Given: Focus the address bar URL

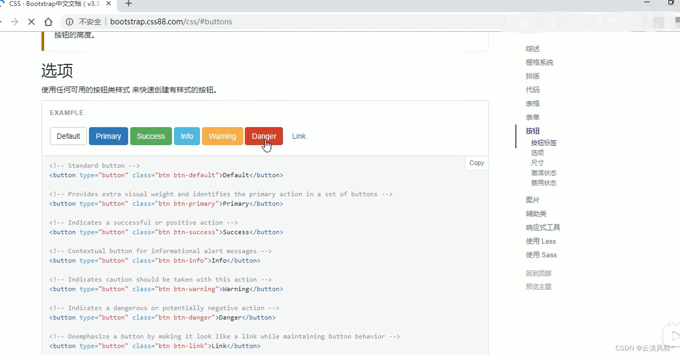Looking at the screenshot, I should pyautogui.click(x=171, y=22).
